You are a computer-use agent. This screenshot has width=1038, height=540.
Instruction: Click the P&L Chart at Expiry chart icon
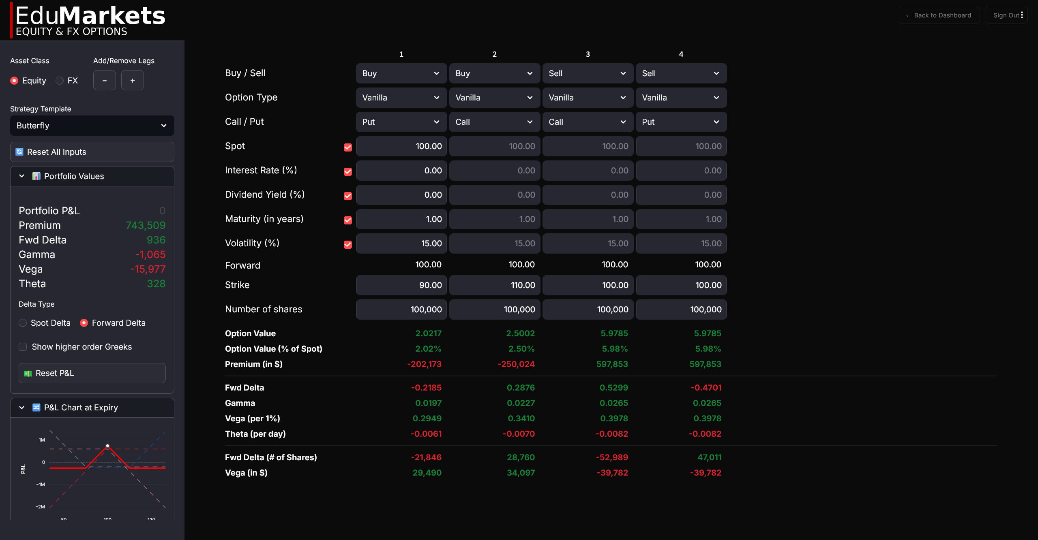(36, 408)
